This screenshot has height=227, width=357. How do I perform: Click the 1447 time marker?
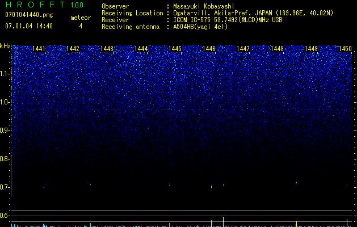[x=243, y=49]
